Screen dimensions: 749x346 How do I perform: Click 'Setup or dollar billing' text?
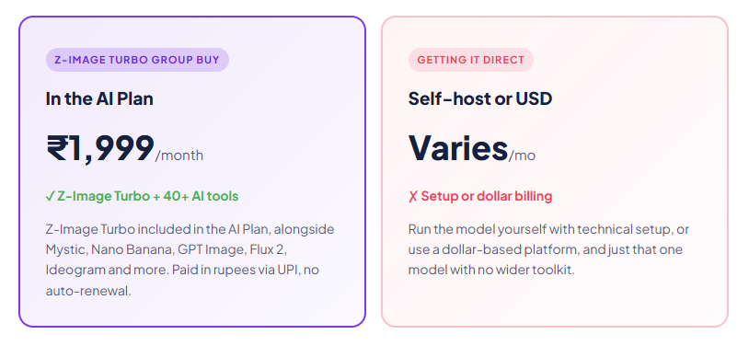486,196
